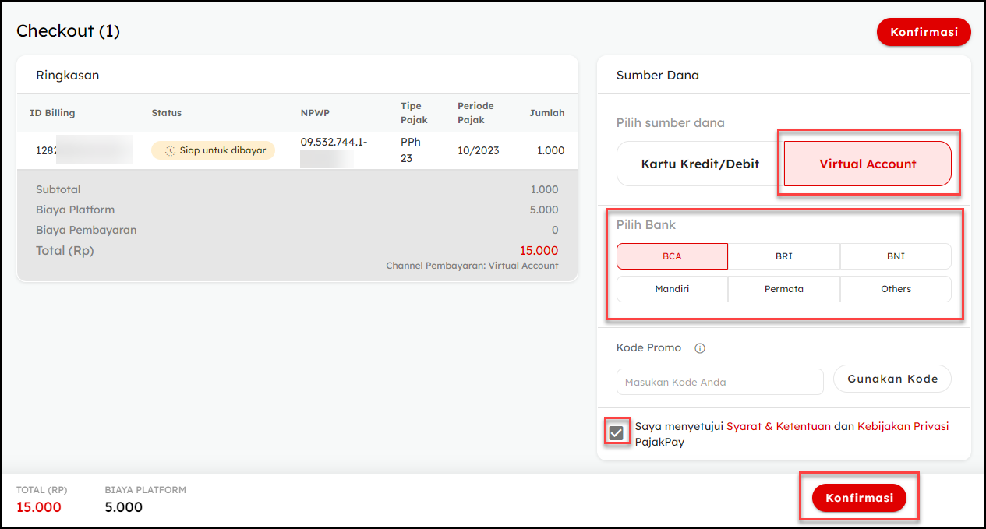The width and height of the screenshot is (986, 529).
Task: Choose BRI bank option
Action: [783, 256]
